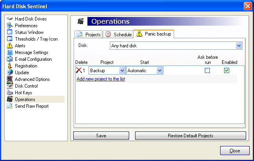254x161 pixels.
Task: Enable the Ask before run checkbox
Action: tap(207, 70)
